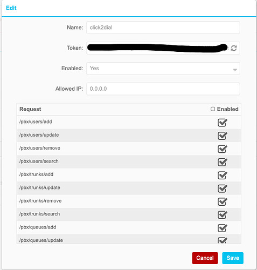Viewport: 257px width, 270px height.
Task: Uncheck /pbx/trunks/remove permission
Action: (x=223, y=201)
